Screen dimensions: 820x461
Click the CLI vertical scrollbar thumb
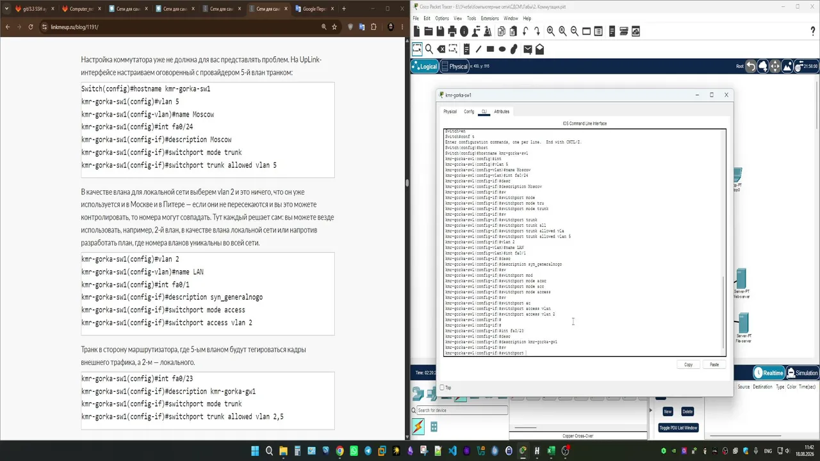pos(724,312)
